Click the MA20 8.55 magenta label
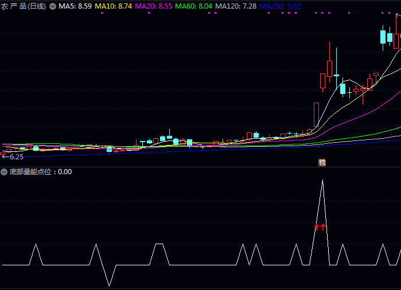Viewport: 401px width, 290px height. 153,6
